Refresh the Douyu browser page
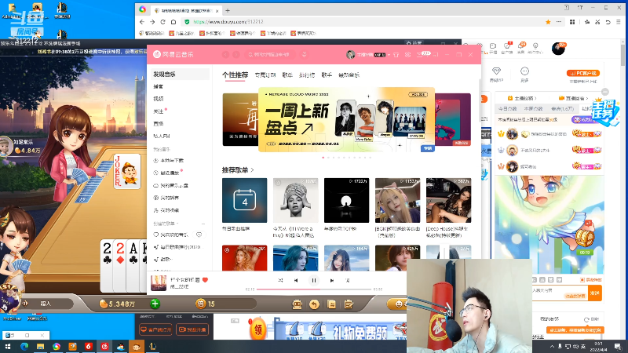628x353 pixels. pyautogui.click(x=162, y=22)
